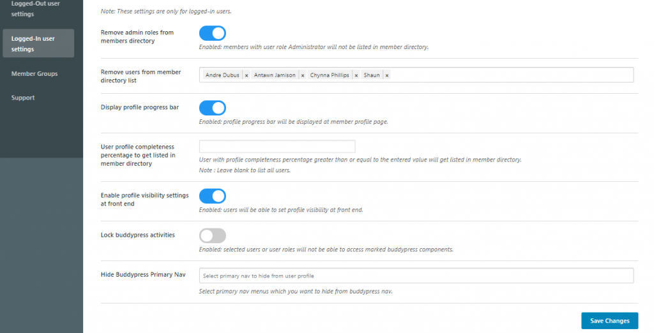Select the Shaun tag text
654x333 pixels.
pos(372,75)
